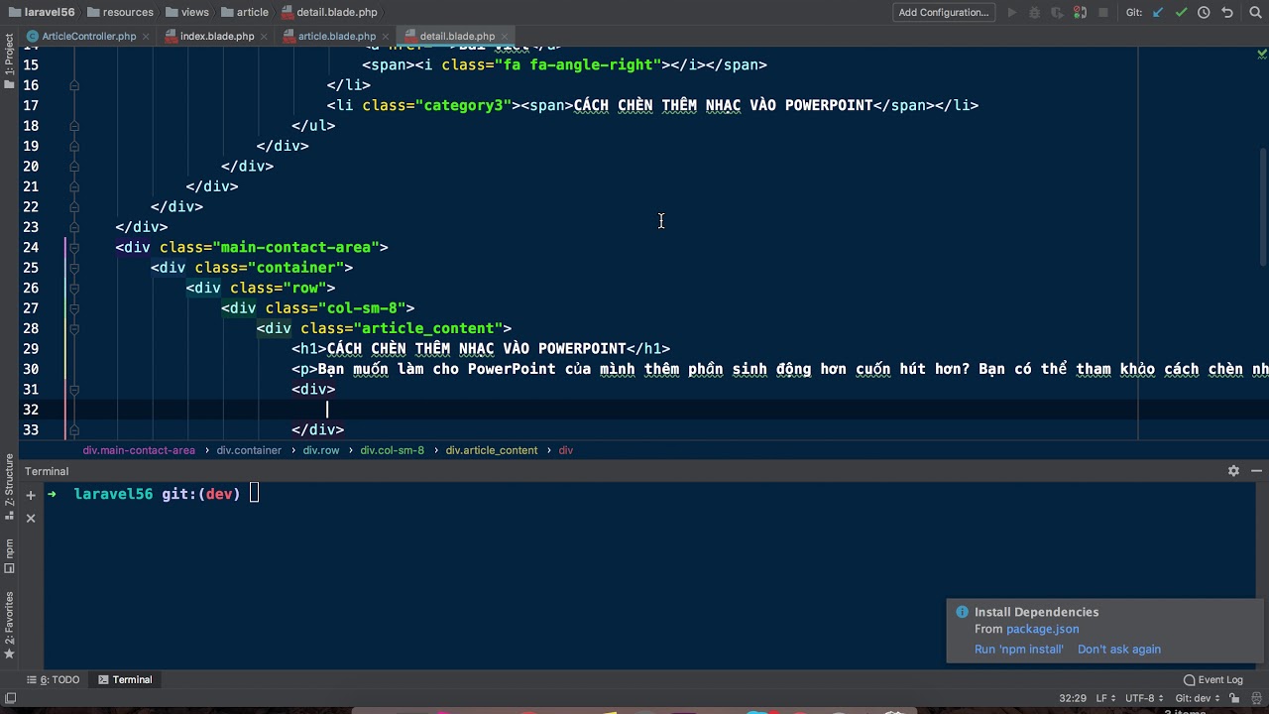Switch to index.blade.php editor tab
The height and width of the screenshot is (714, 1269).
[x=217, y=36]
